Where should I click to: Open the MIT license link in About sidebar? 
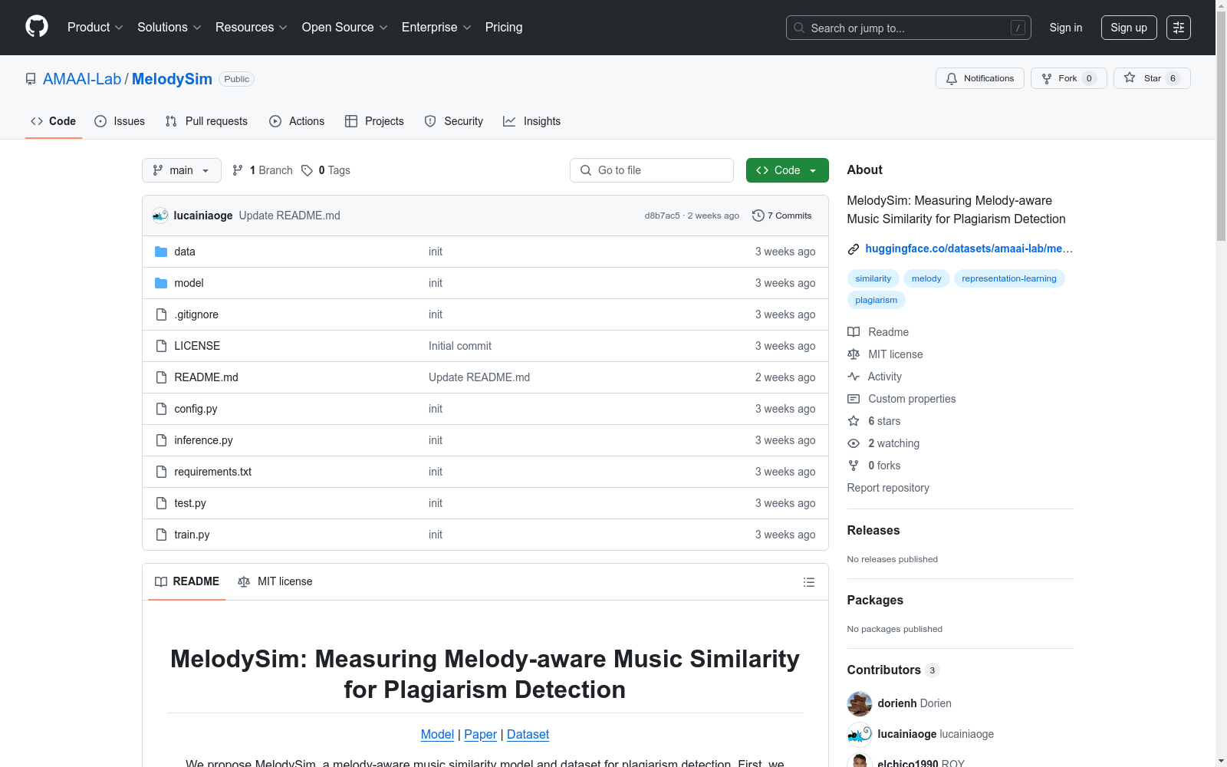pos(885,354)
